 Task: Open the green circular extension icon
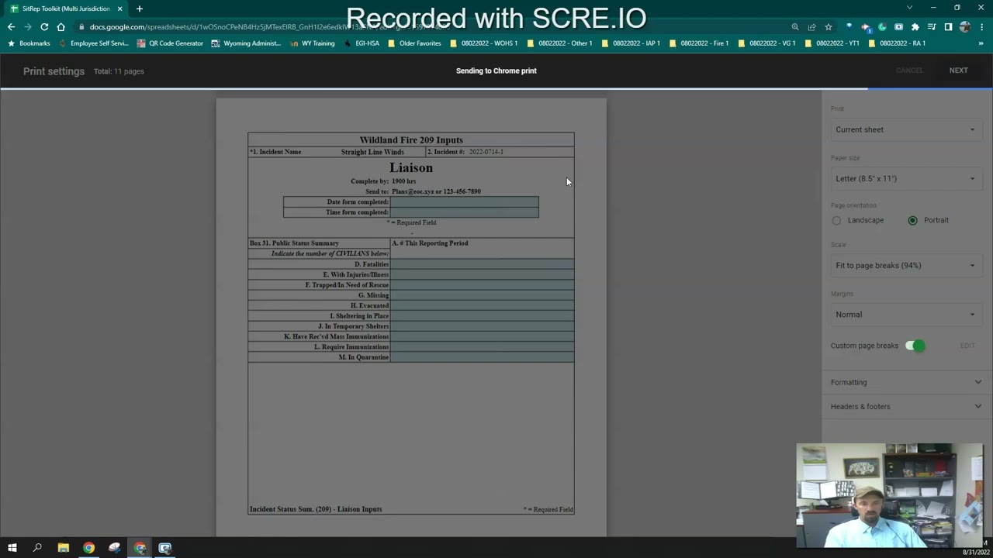882,27
